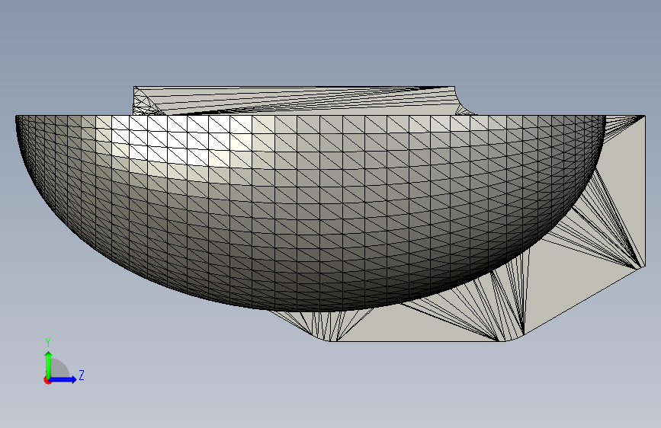
Task: Click the blue Z axis arrow of the triad
Action: [63, 379]
